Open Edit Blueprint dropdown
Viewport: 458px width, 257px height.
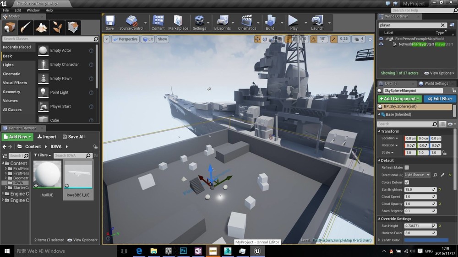click(440, 99)
